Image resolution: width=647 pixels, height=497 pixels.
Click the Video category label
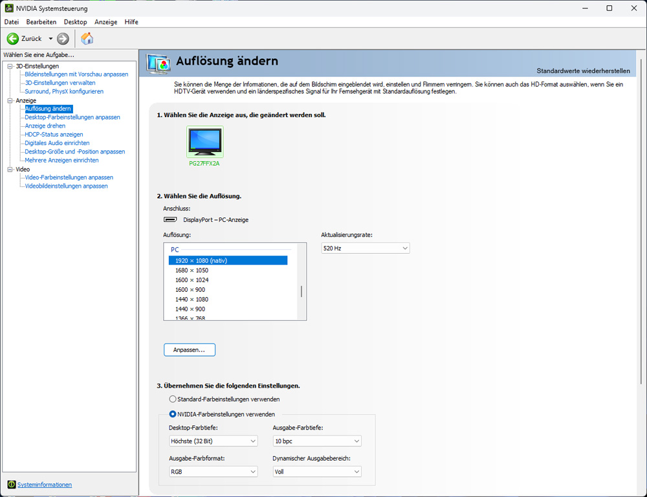[23, 170]
